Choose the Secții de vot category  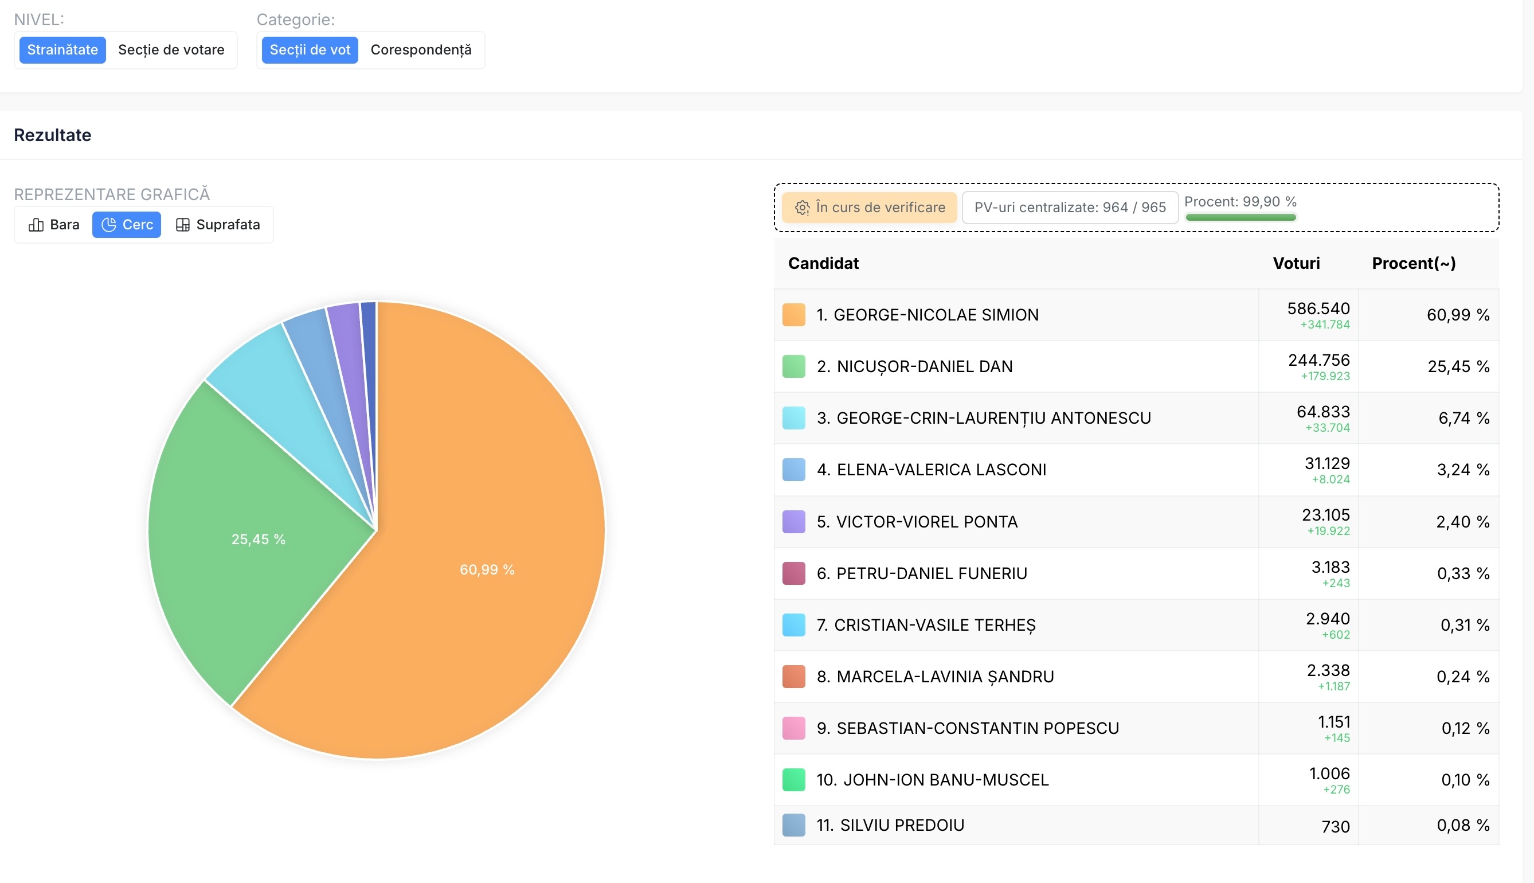[310, 50]
